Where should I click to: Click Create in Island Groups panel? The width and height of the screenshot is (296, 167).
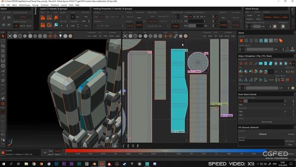(249, 15)
